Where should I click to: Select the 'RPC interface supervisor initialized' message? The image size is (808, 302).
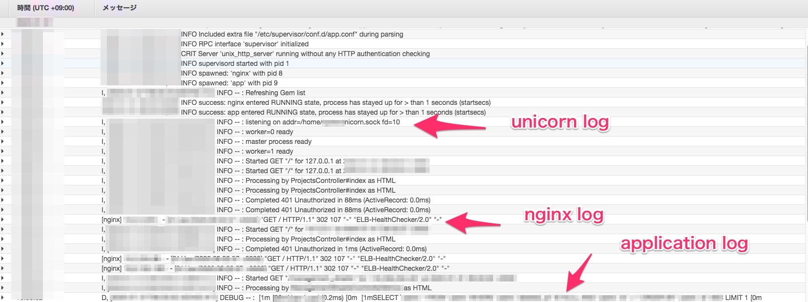tap(245, 44)
